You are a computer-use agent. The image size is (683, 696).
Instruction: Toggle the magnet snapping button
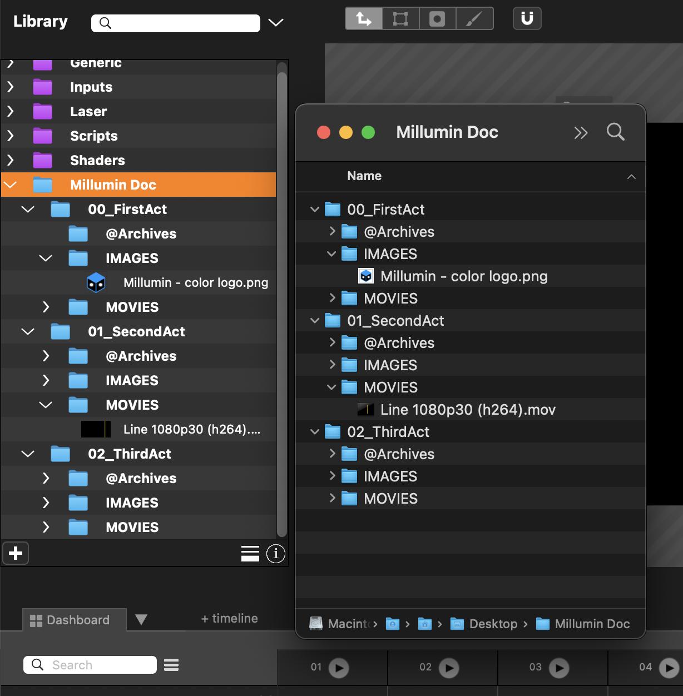click(527, 19)
